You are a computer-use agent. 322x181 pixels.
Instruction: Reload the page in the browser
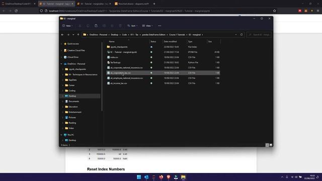(x=16, y=11)
